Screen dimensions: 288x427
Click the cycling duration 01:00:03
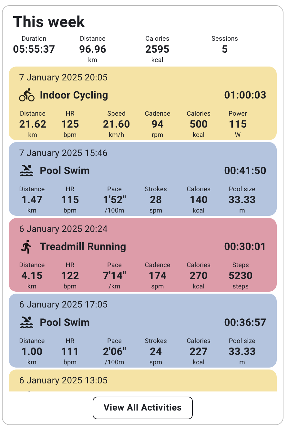point(245,95)
